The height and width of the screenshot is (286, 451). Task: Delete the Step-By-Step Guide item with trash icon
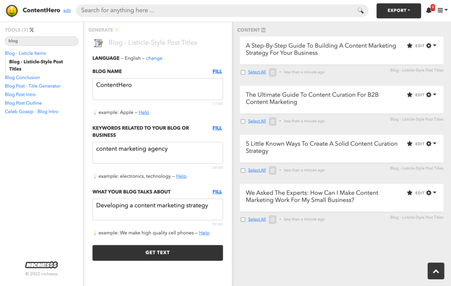coord(273,72)
